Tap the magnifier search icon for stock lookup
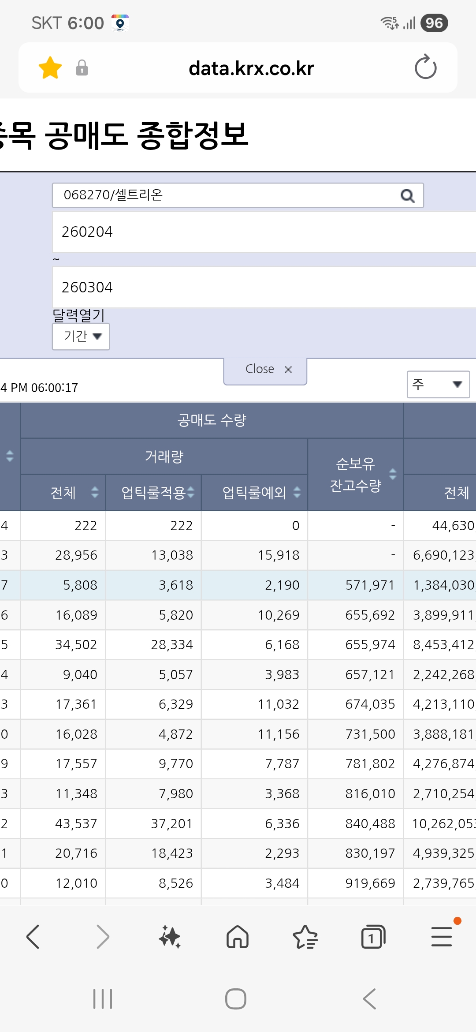Screen dimensions: 476x1032 point(407,195)
